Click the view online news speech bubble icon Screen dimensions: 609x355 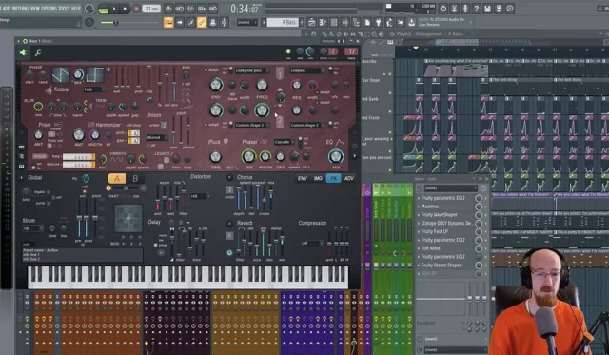510,9
